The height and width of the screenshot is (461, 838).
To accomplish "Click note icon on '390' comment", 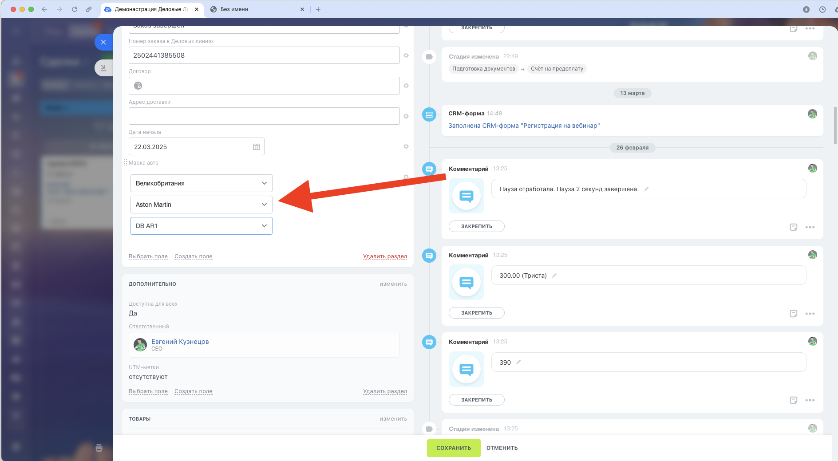I will pos(794,400).
